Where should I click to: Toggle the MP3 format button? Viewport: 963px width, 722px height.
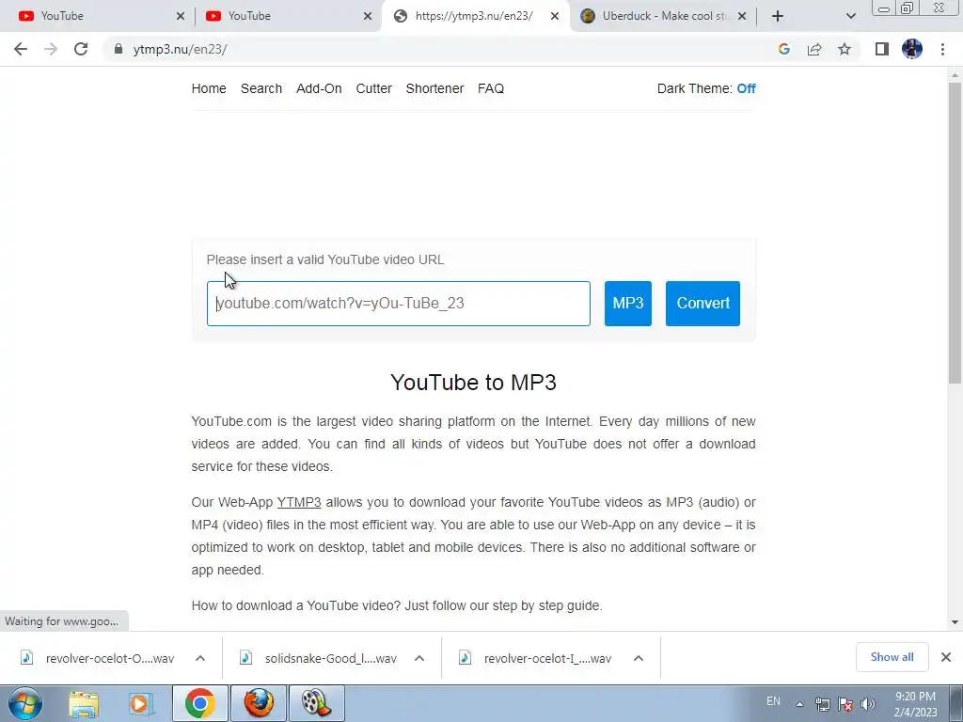627,304
